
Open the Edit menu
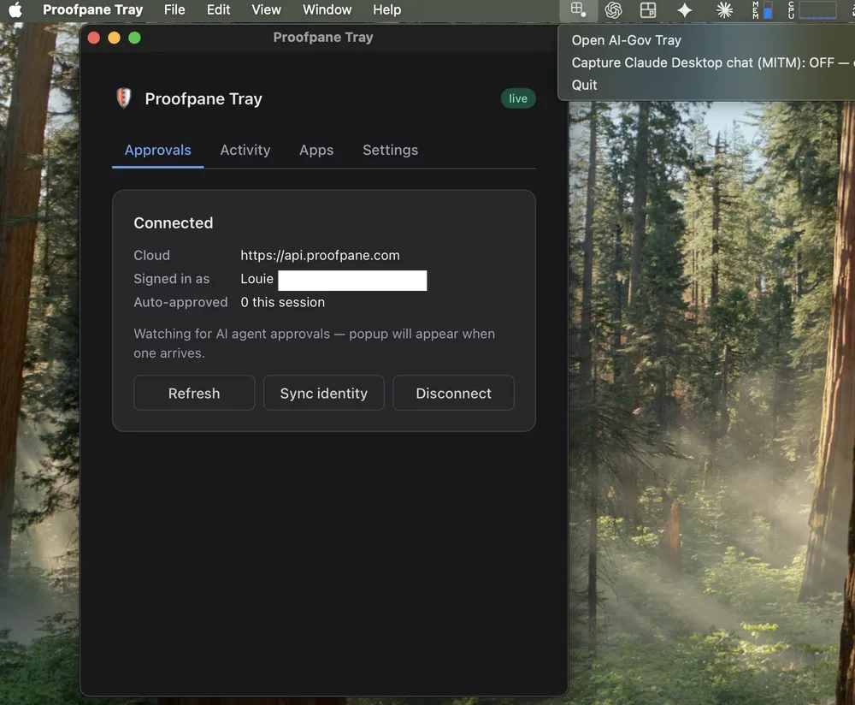click(218, 9)
